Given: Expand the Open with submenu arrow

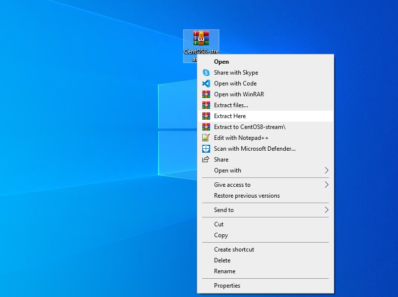Looking at the screenshot, I should pos(327,170).
